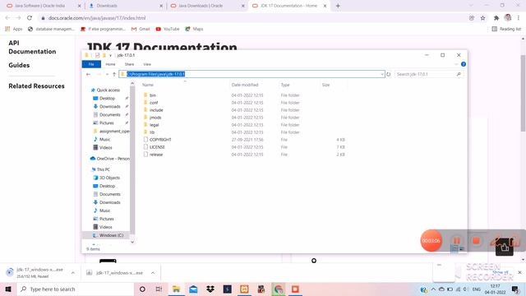The image size is (526, 296).
Task: Open Cortana circle icon on taskbar
Action: [142, 289]
